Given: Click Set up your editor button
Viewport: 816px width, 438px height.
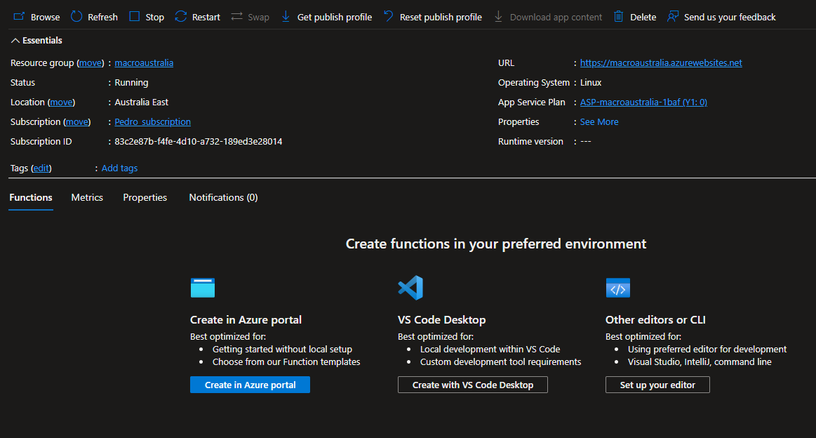Looking at the screenshot, I should (657, 385).
